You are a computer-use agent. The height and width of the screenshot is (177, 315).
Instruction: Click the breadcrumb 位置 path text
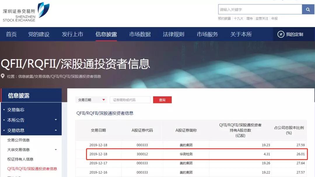(54, 76)
